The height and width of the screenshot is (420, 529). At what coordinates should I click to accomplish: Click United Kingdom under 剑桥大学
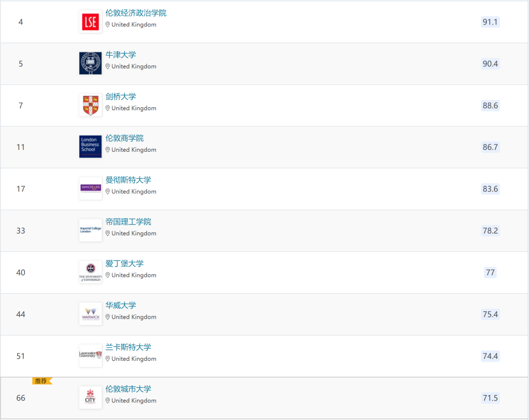[x=134, y=108]
